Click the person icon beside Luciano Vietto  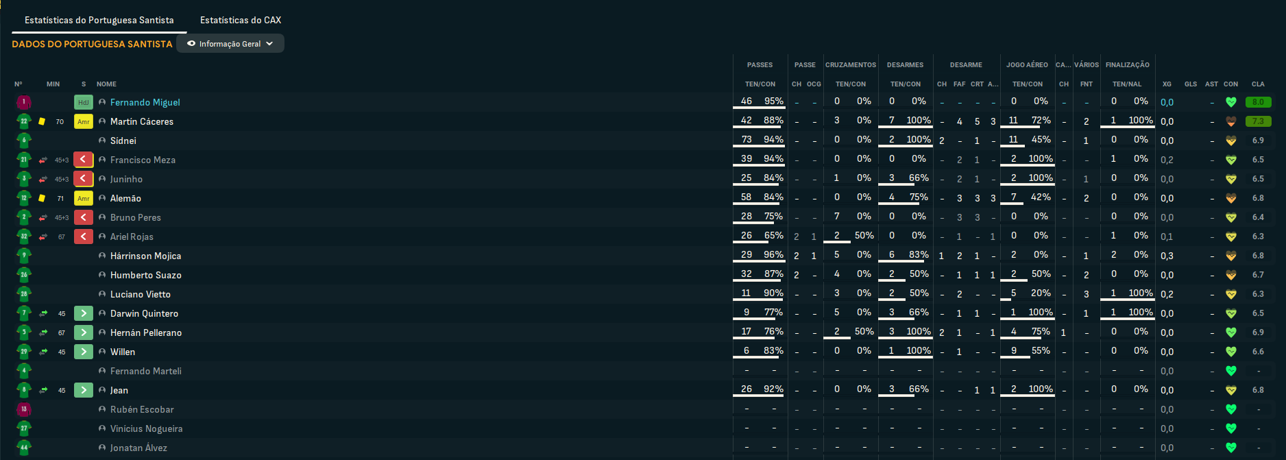click(102, 294)
